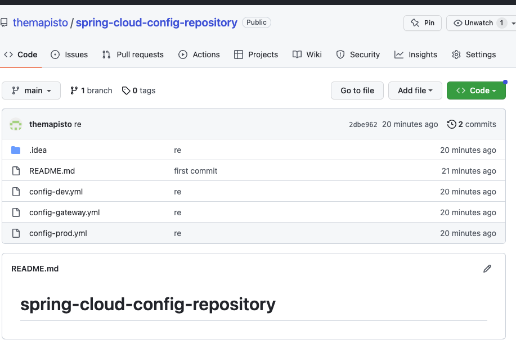Click the repository book icon beside themapisto

[x=4, y=22]
